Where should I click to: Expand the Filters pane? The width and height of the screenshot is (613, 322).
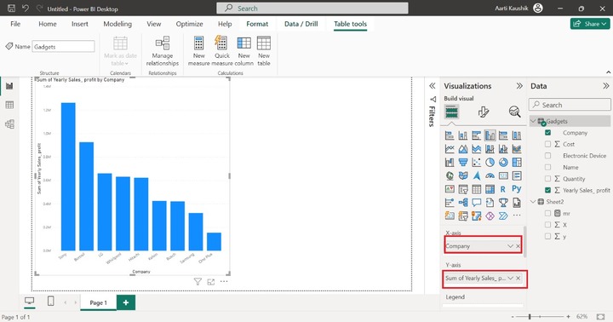click(432, 86)
